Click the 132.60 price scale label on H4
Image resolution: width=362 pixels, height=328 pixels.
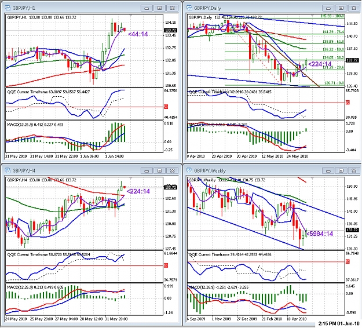tap(170, 199)
